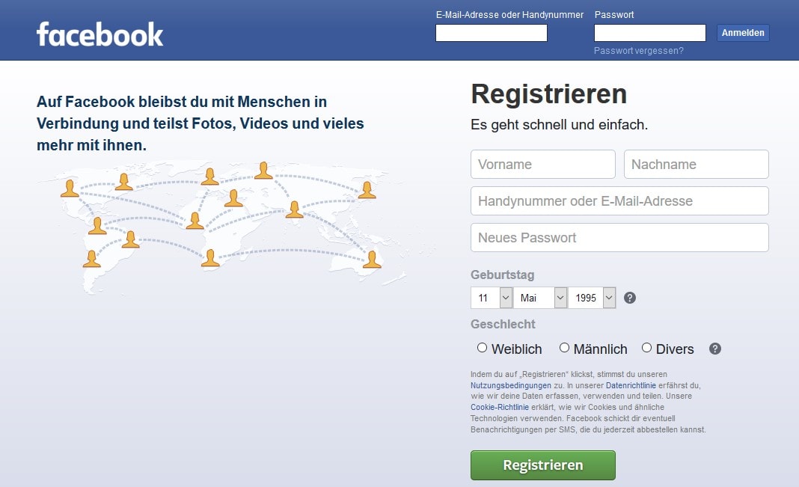Open the Nutzungsbedingungen link
The height and width of the screenshot is (487, 799).
[510, 385]
